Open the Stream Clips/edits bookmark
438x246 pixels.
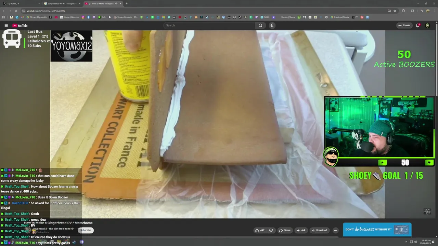coord(37,17)
